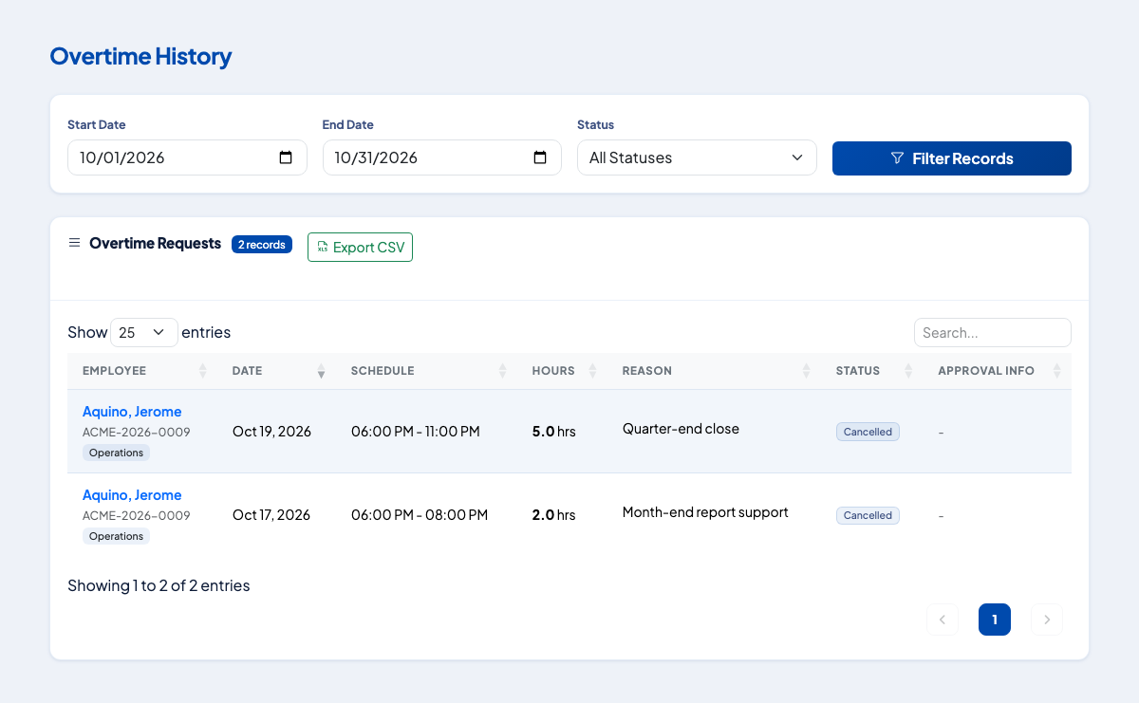This screenshot has width=1139, height=703.
Task: Open the Start Date calendar picker icon
Action: 286,157
